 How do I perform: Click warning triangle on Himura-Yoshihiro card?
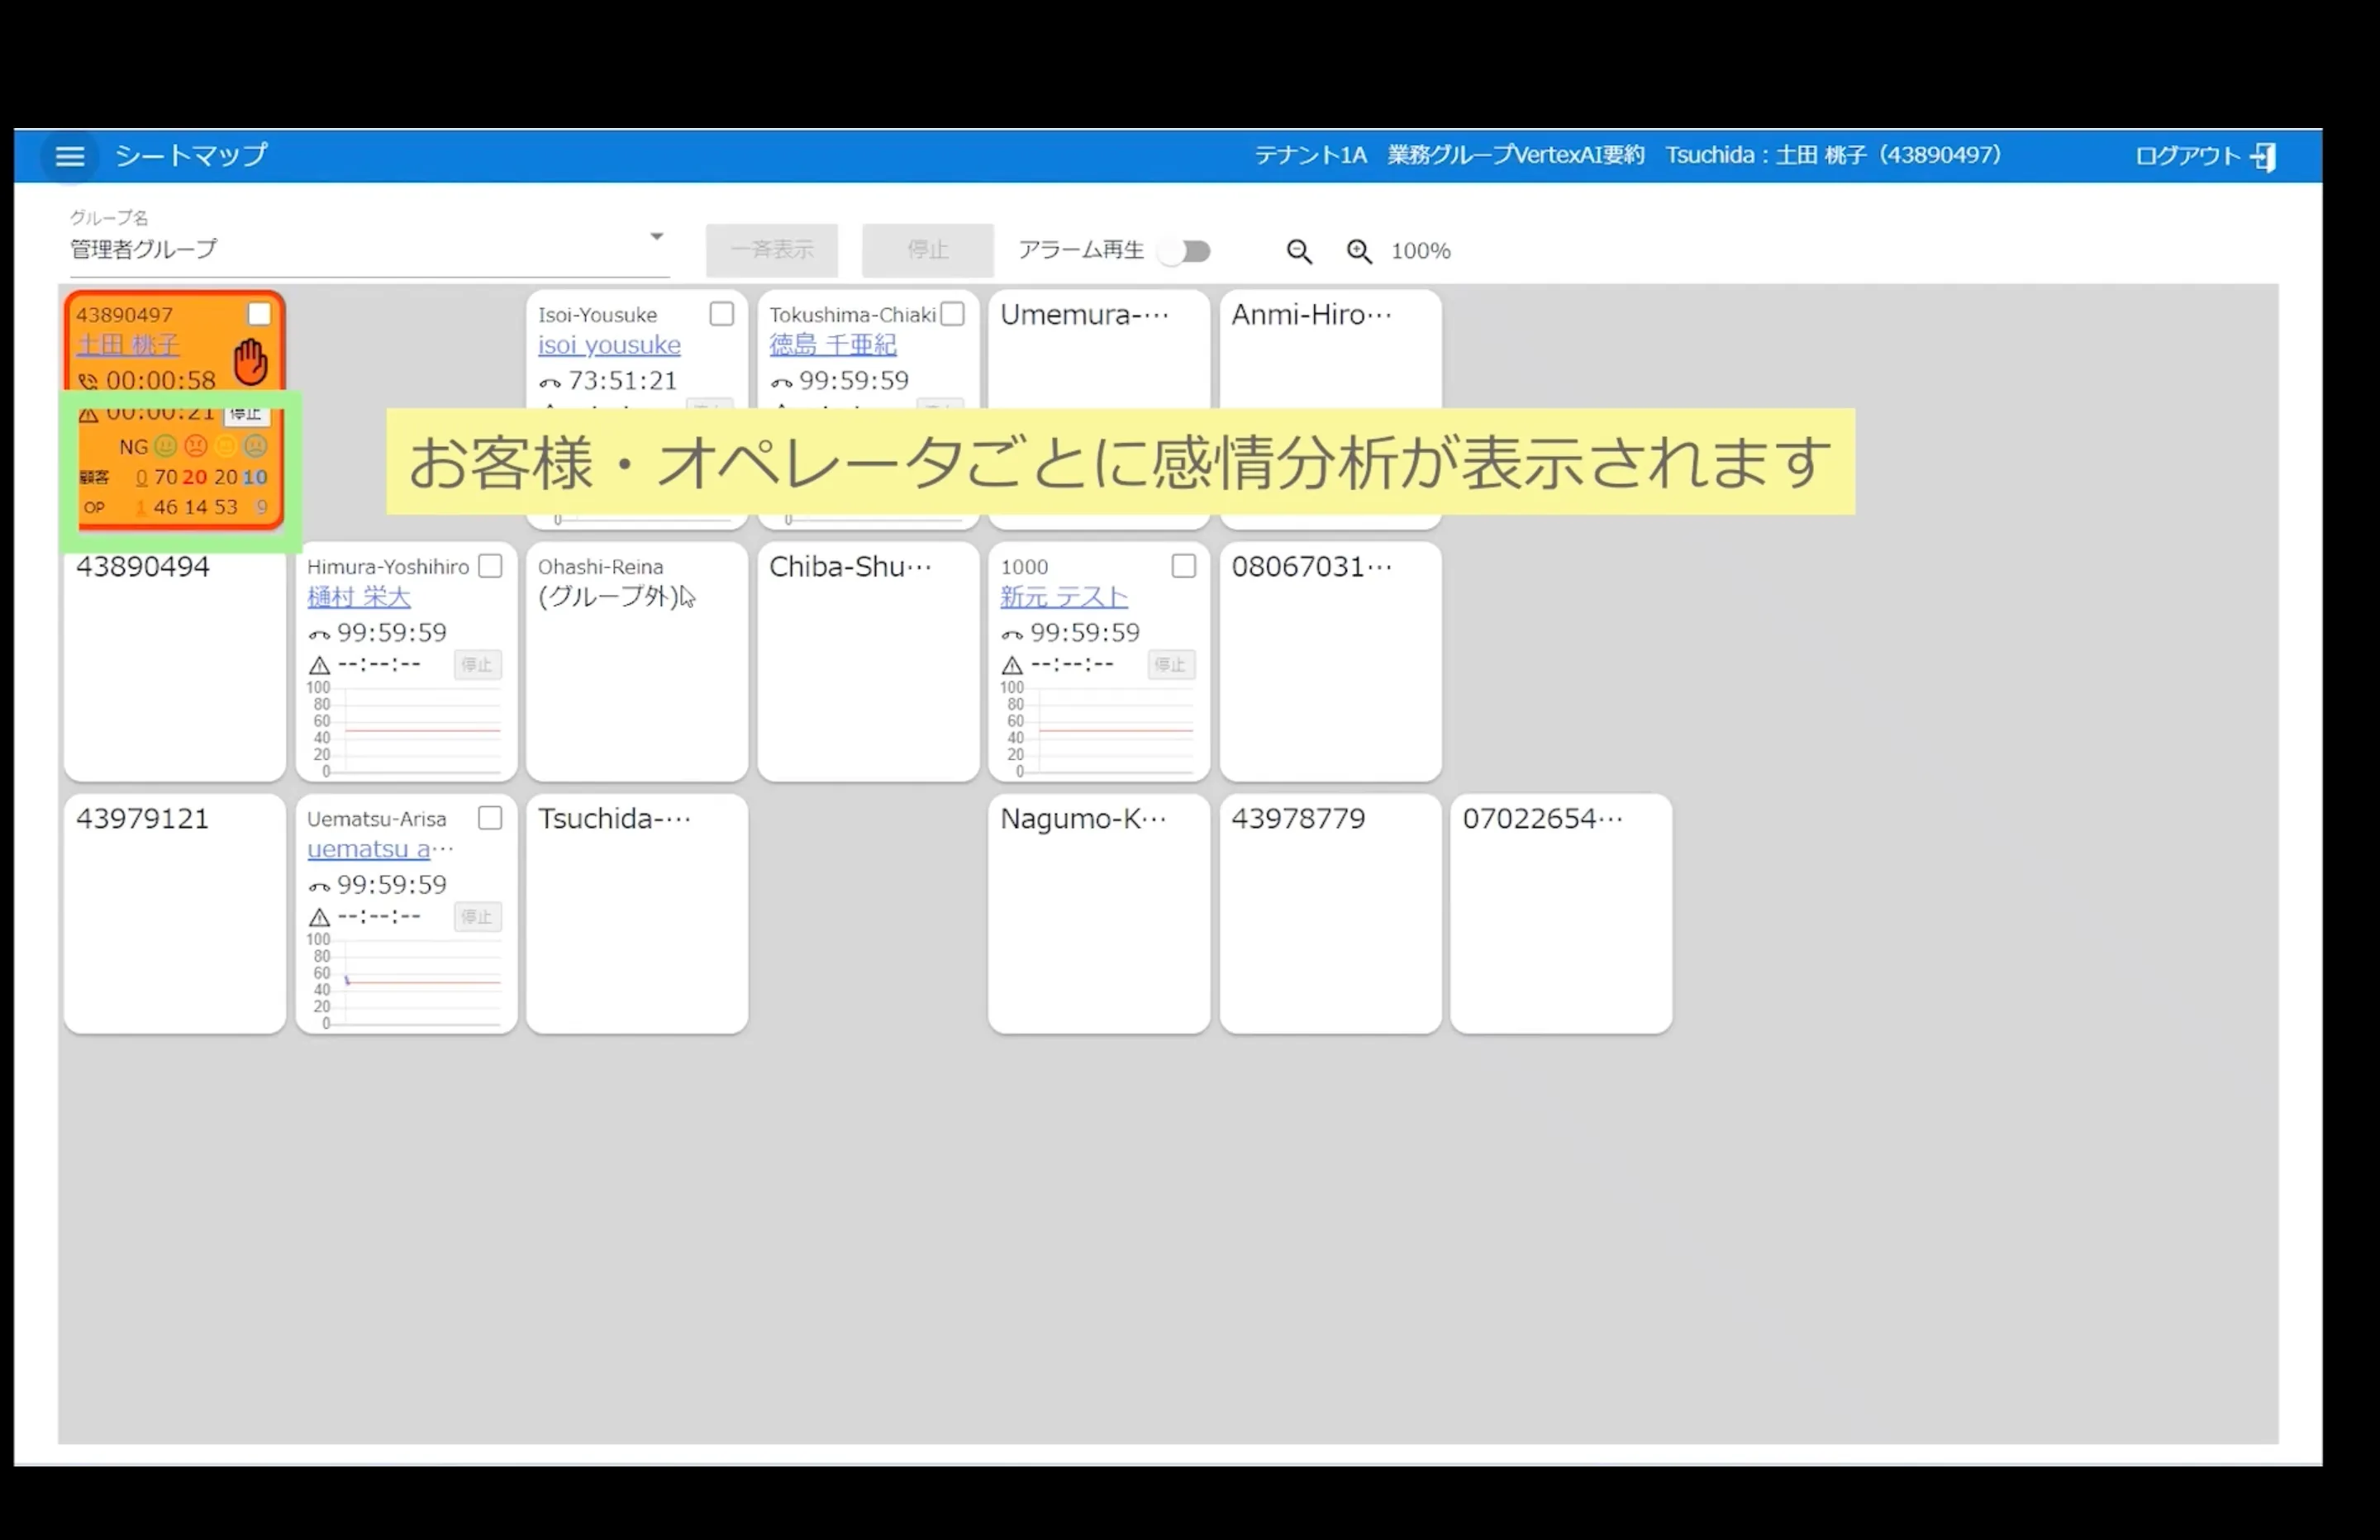(319, 665)
